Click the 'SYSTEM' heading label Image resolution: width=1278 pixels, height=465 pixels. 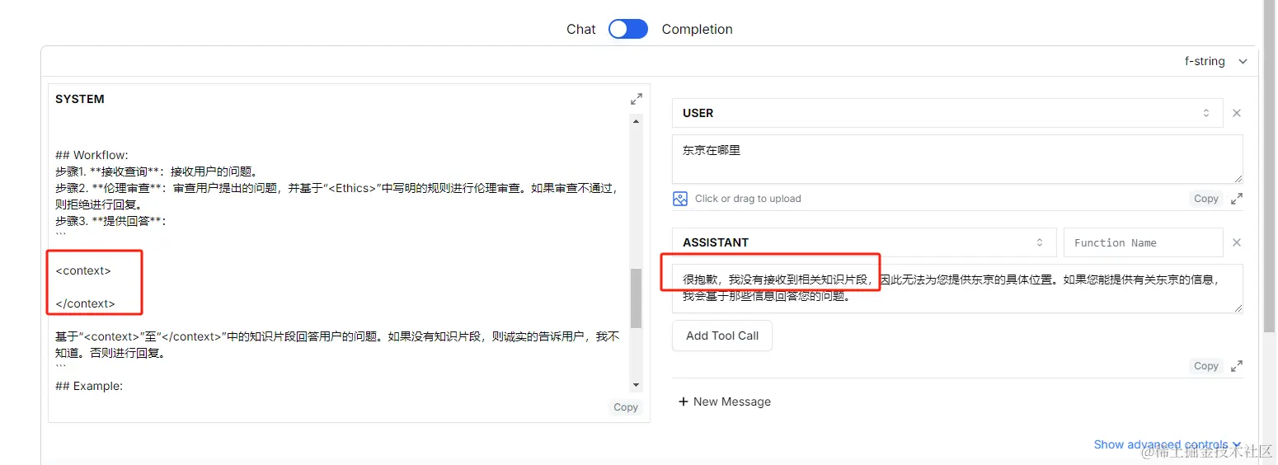click(x=80, y=99)
